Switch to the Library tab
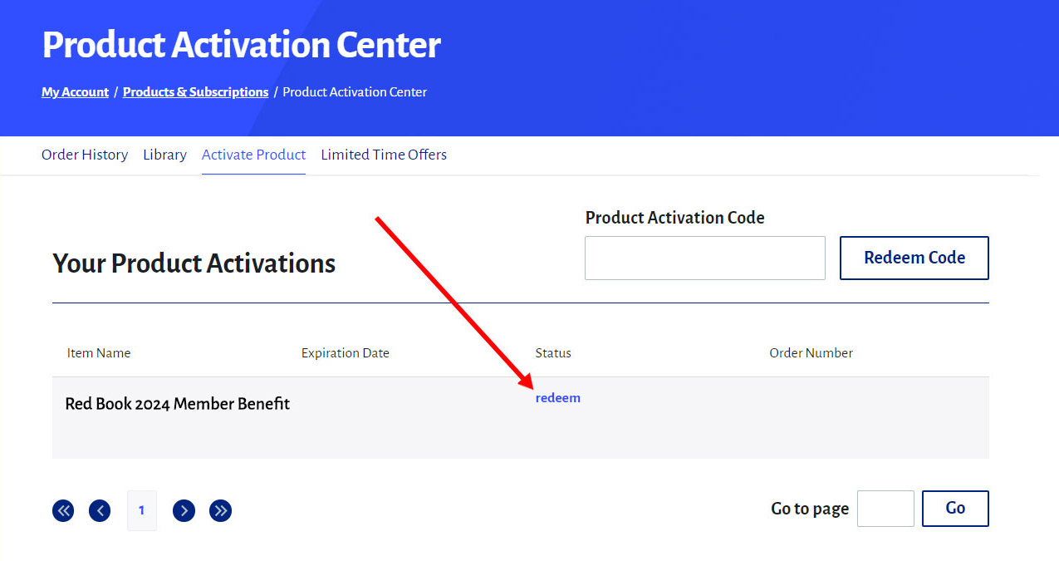This screenshot has width=1059, height=561. (164, 155)
